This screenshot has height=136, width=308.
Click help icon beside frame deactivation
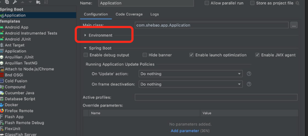coord(249,84)
